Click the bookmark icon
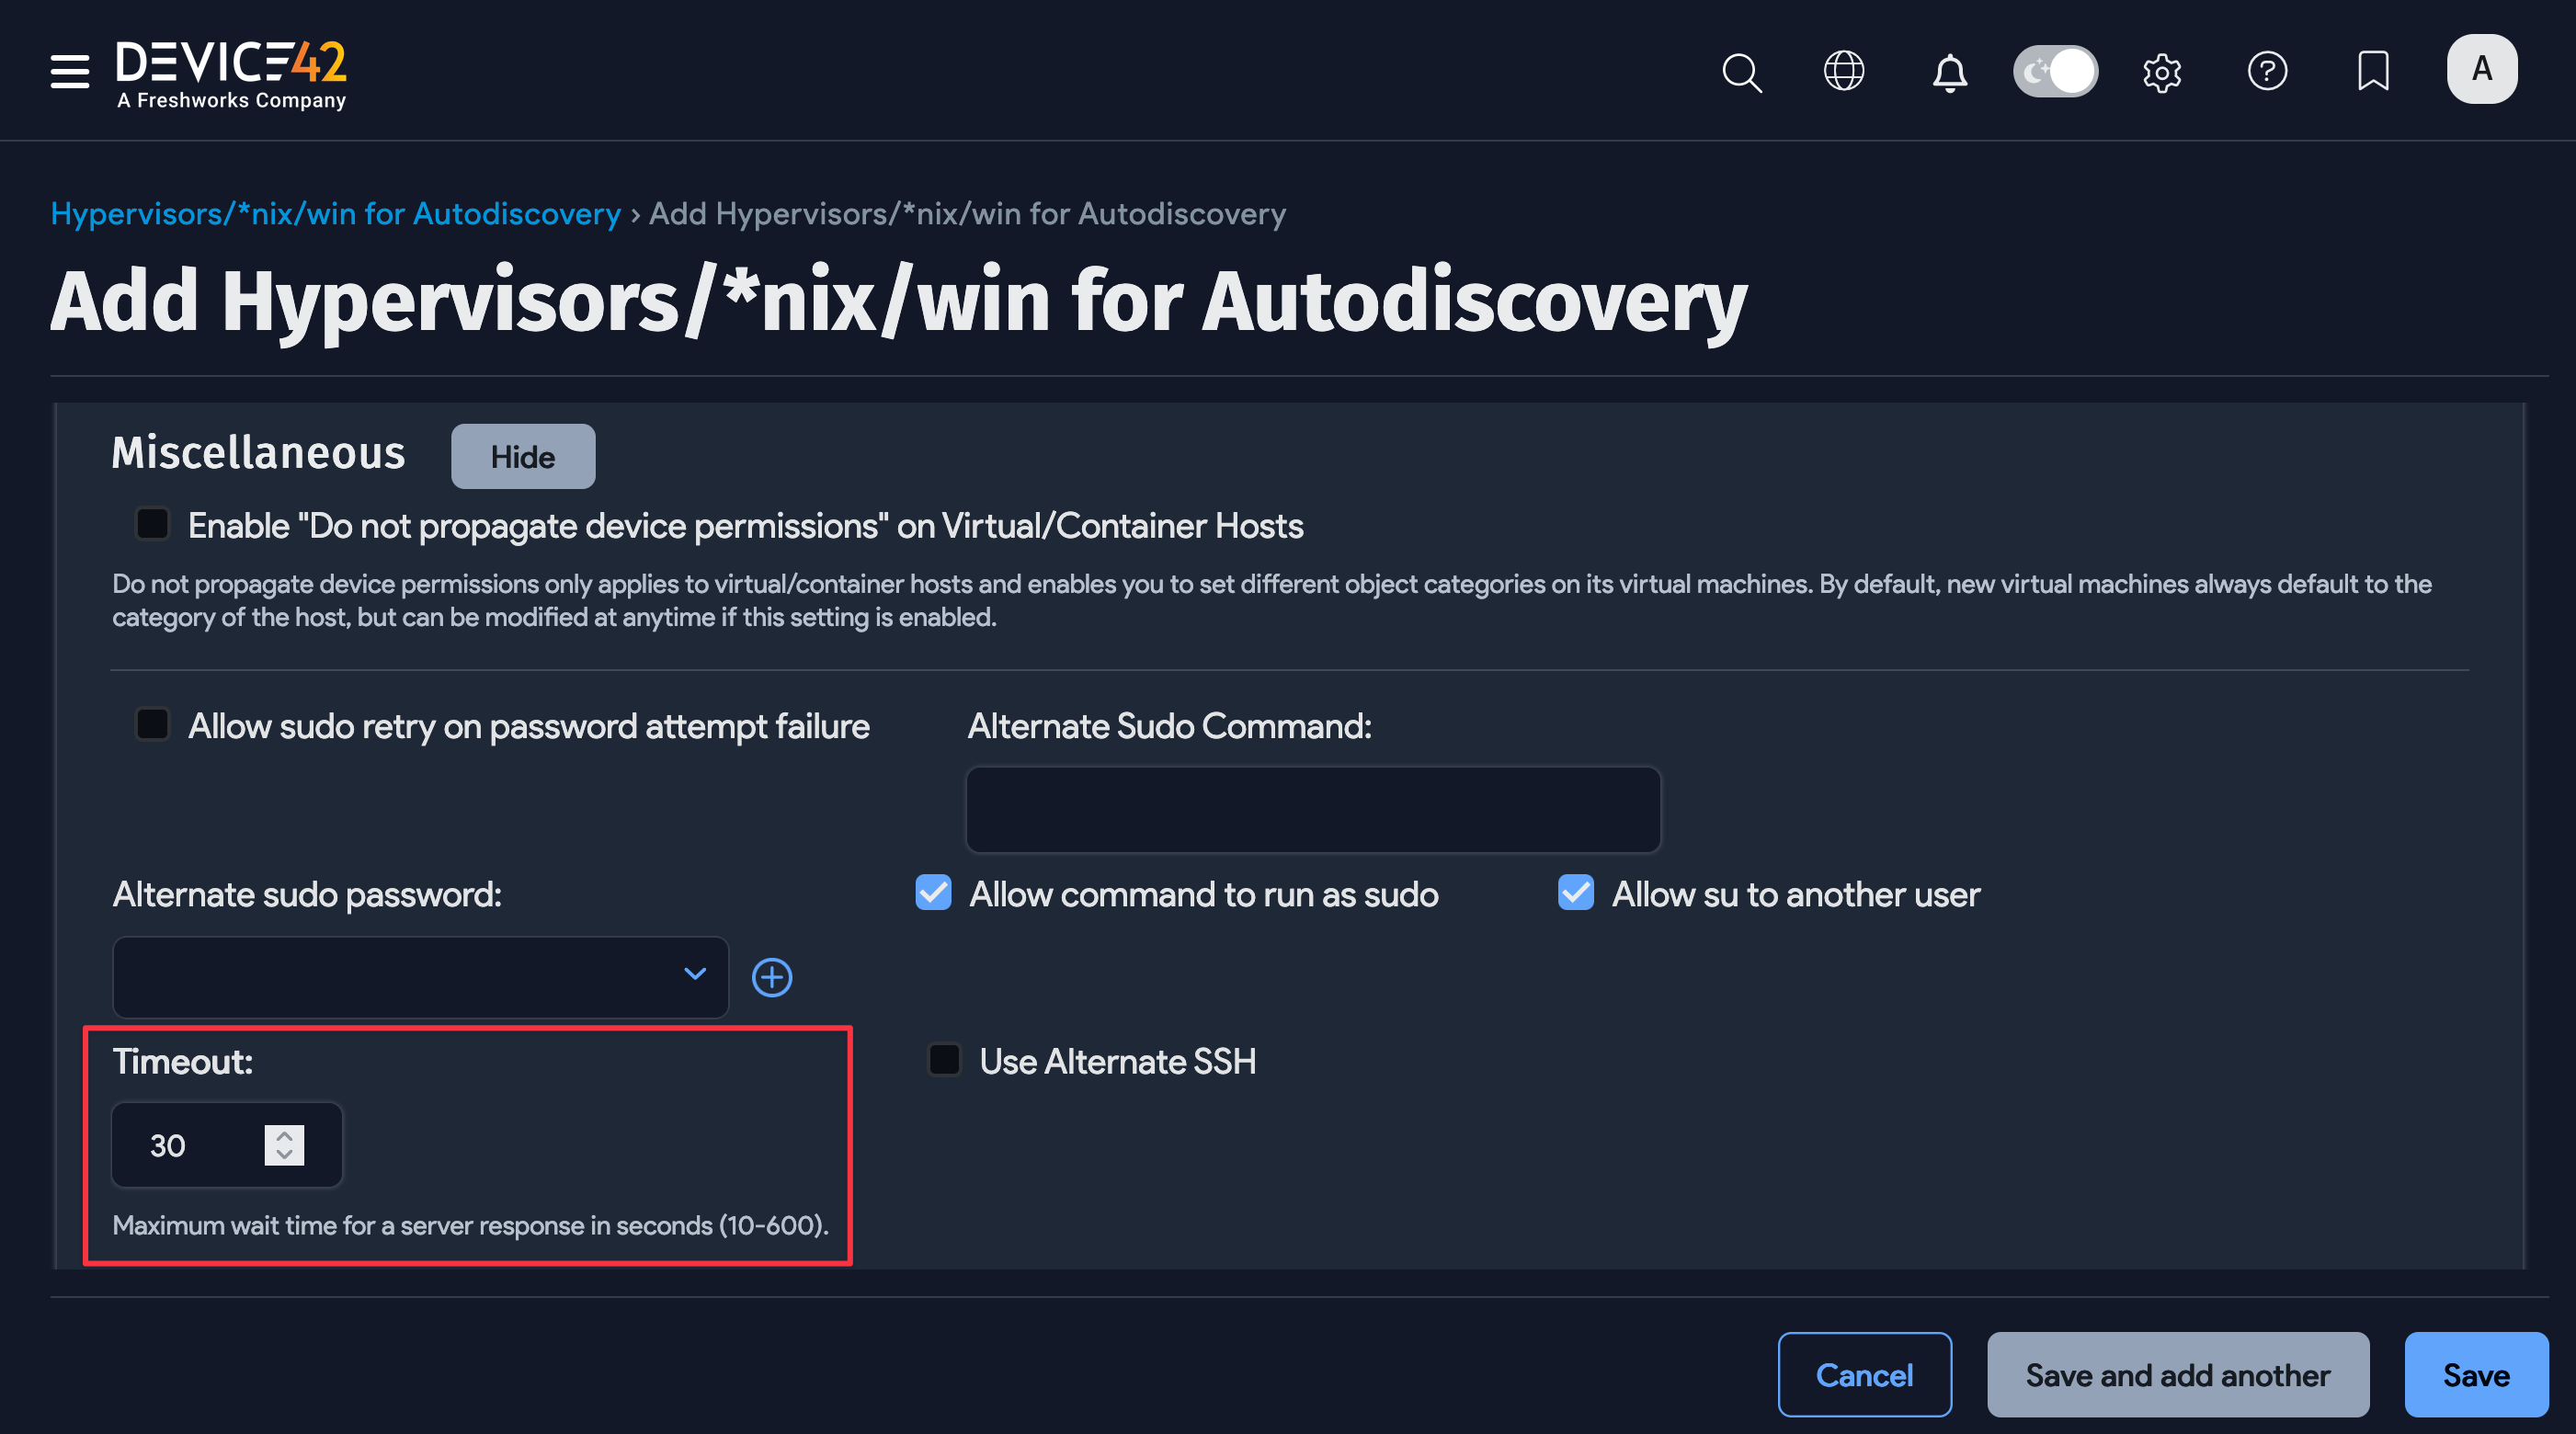This screenshot has width=2576, height=1434. coord(2373,71)
